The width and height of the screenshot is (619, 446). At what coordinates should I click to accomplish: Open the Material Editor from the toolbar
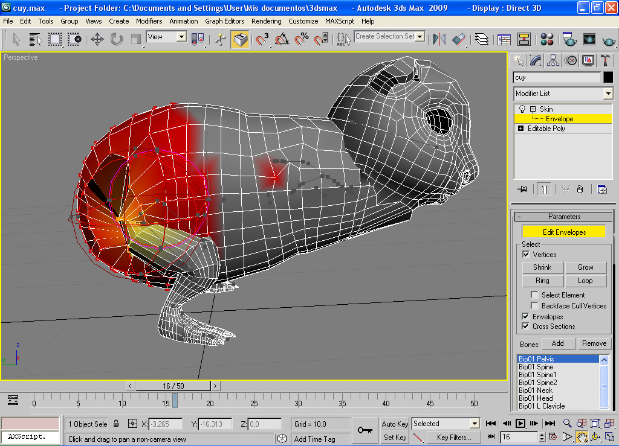point(547,40)
